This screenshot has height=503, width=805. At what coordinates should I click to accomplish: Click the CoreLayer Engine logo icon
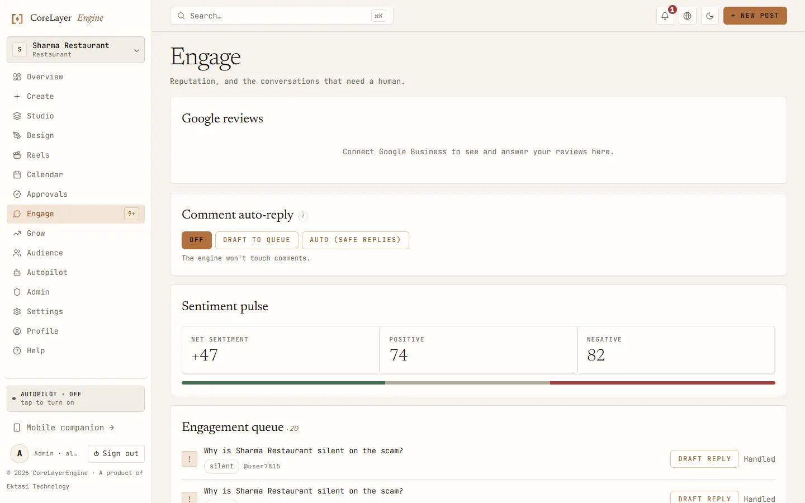[x=17, y=18]
